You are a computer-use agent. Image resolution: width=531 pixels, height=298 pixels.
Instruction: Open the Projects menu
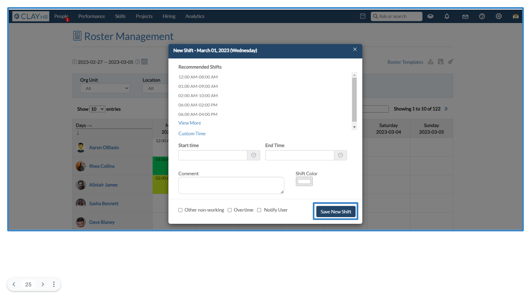click(144, 16)
